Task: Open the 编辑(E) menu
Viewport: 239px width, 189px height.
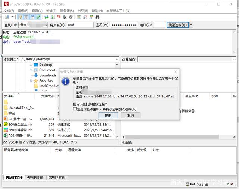Action: [23, 11]
